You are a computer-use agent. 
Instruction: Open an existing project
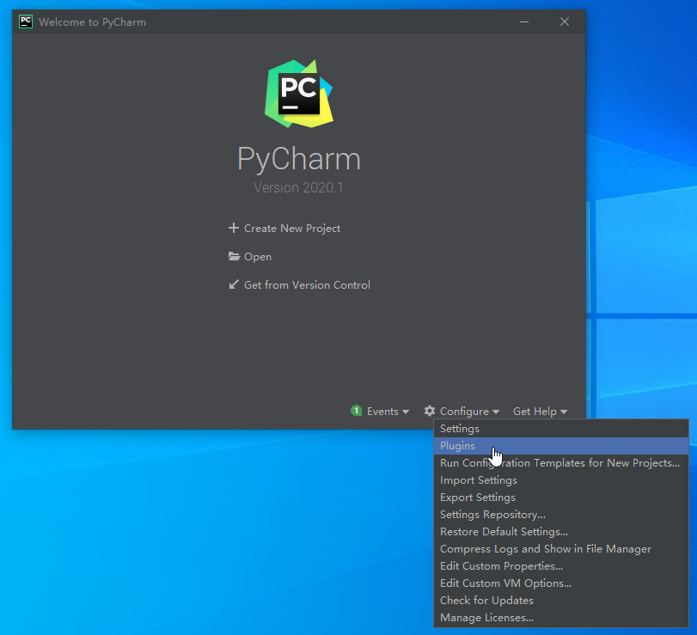click(x=250, y=257)
